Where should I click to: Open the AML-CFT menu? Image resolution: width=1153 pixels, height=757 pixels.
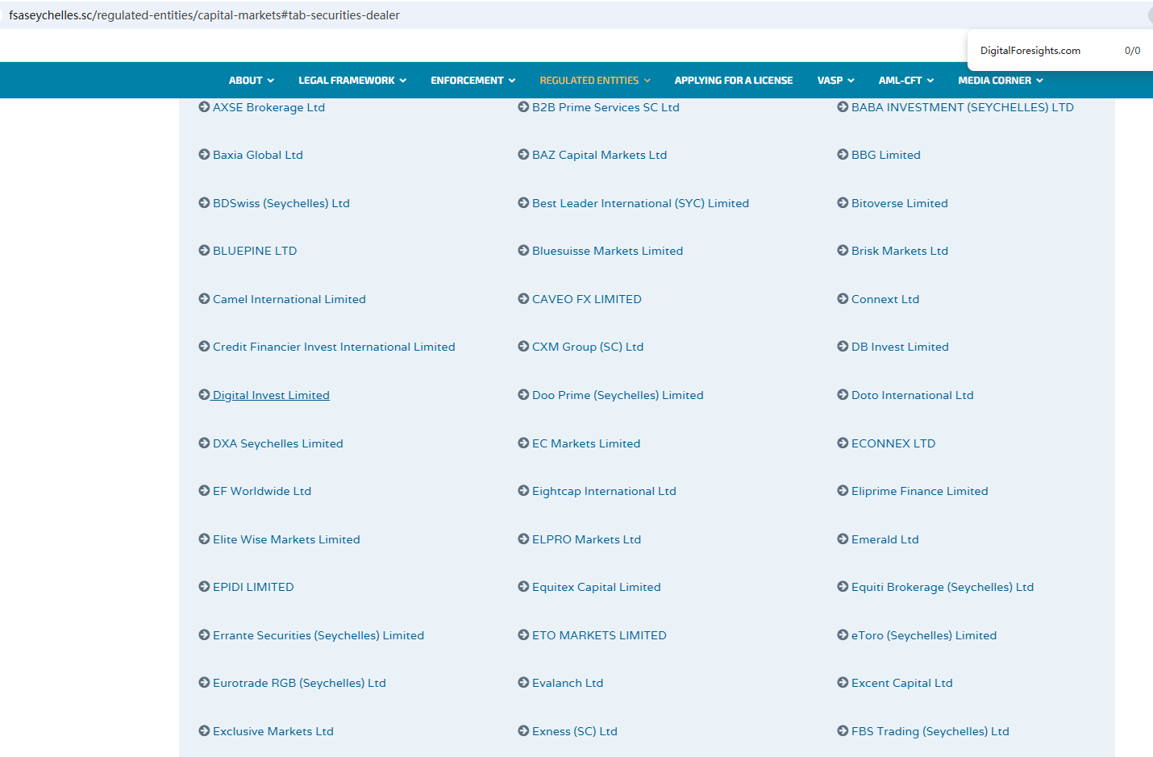906,81
